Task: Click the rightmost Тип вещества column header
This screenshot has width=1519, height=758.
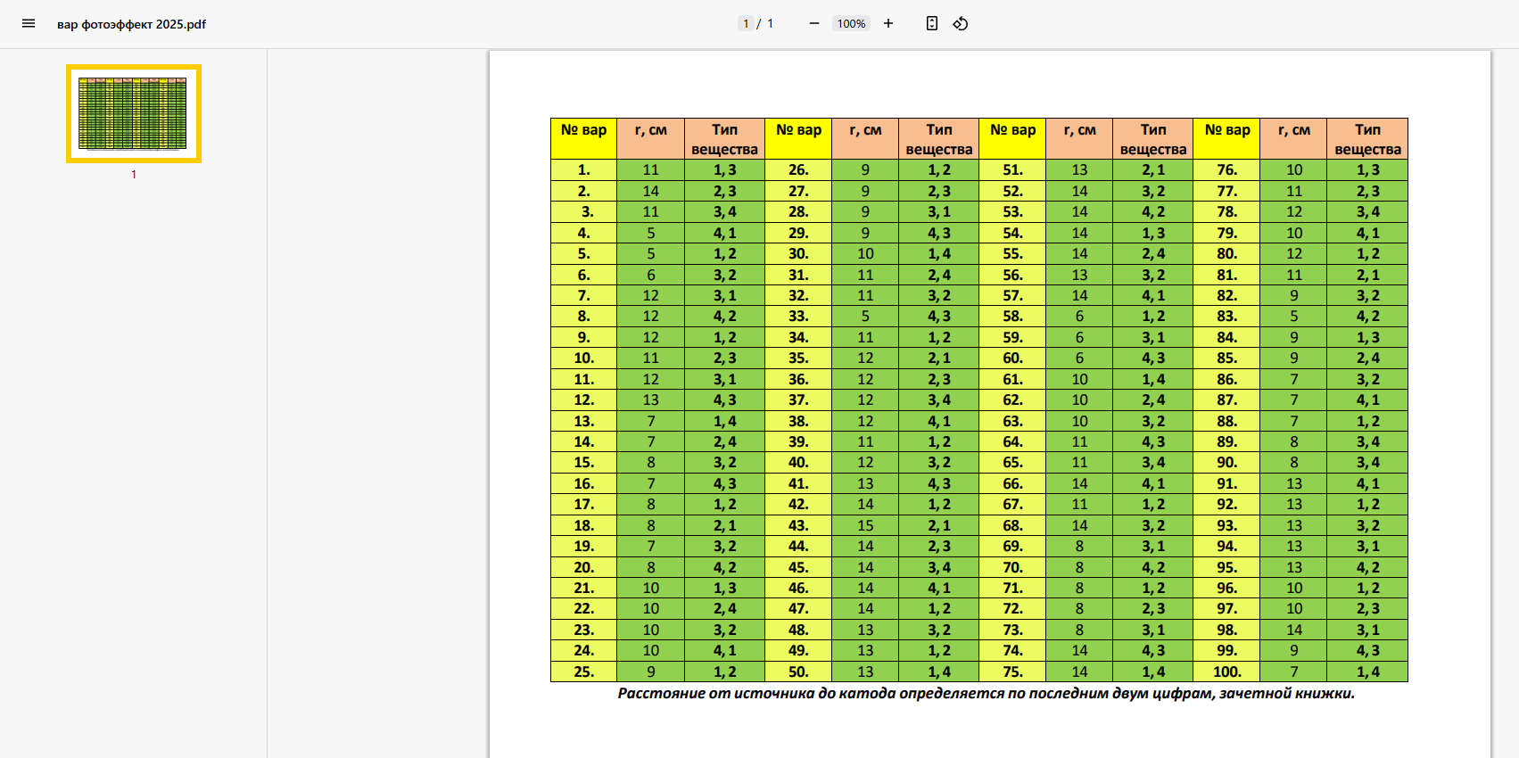Action: (1367, 138)
